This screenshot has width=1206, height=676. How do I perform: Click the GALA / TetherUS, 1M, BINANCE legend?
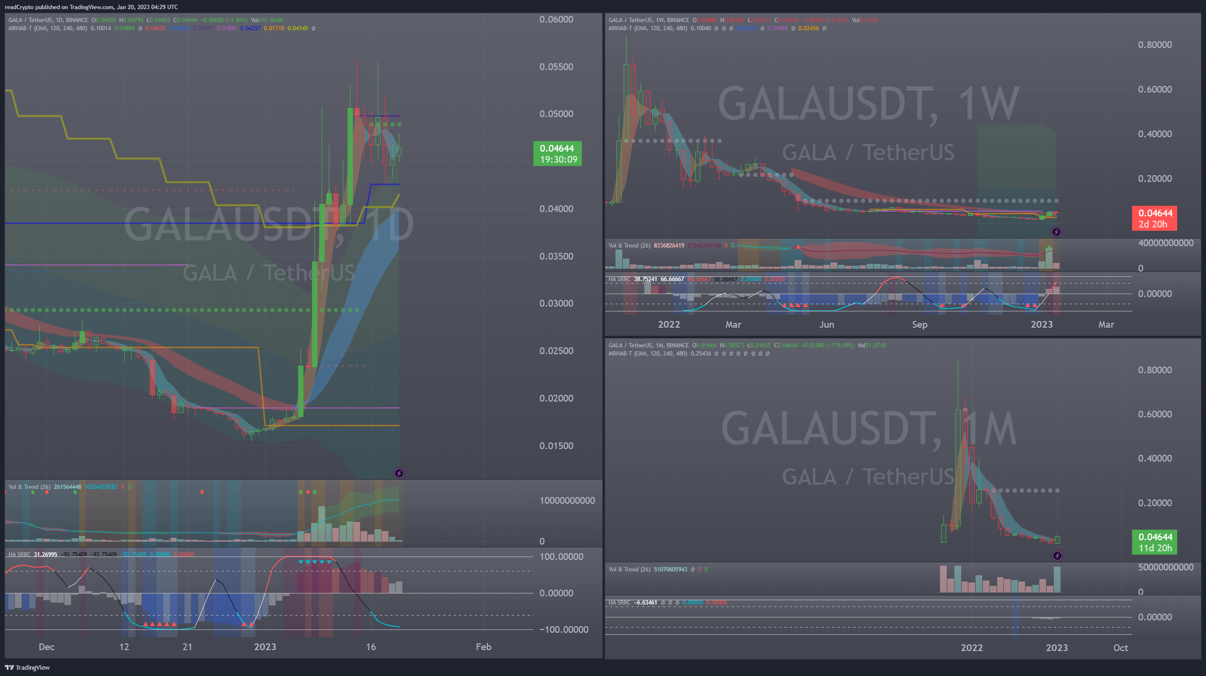[649, 345]
